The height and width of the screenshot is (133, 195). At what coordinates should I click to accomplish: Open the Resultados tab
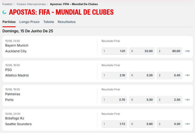click(x=67, y=22)
